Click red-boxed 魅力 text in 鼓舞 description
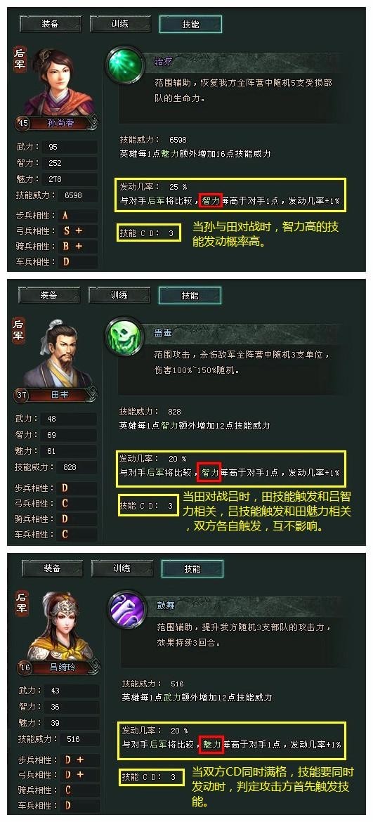The height and width of the screenshot is (822, 373). click(212, 744)
